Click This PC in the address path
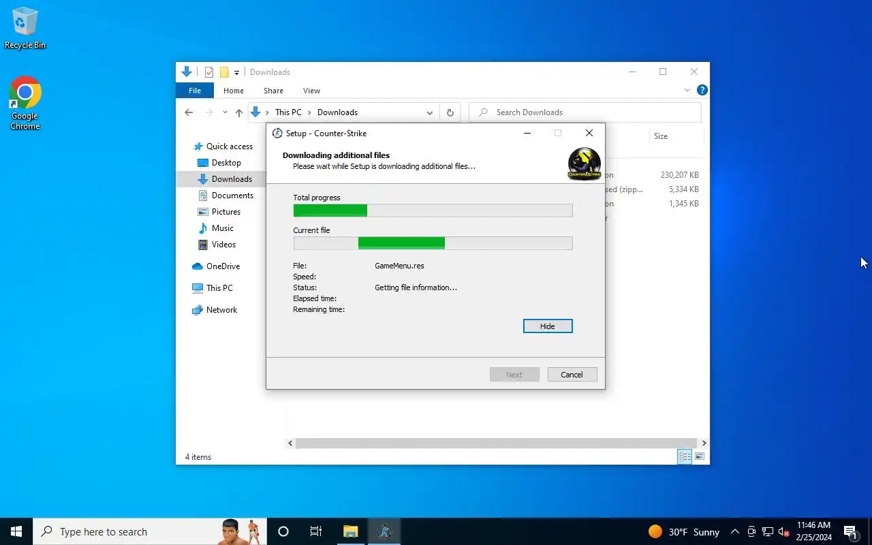This screenshot has height=545, width=872. (288, 112)
